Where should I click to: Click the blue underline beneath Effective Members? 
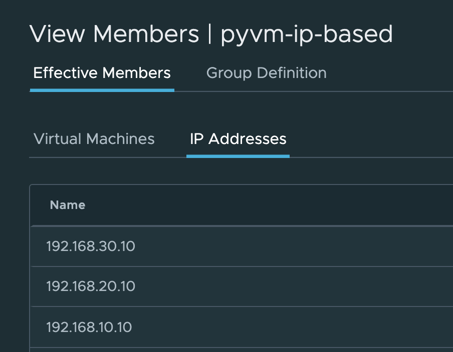click(102, 90)
